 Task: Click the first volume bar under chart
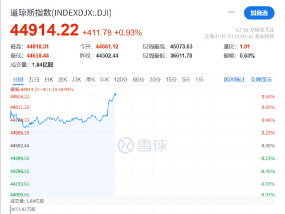coord(10,209)
